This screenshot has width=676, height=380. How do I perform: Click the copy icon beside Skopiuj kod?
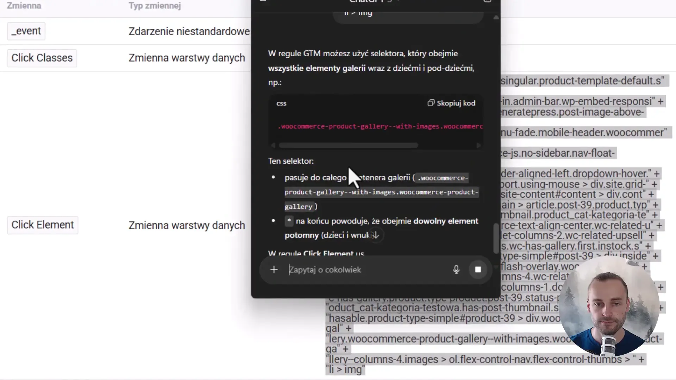point(431,103)
